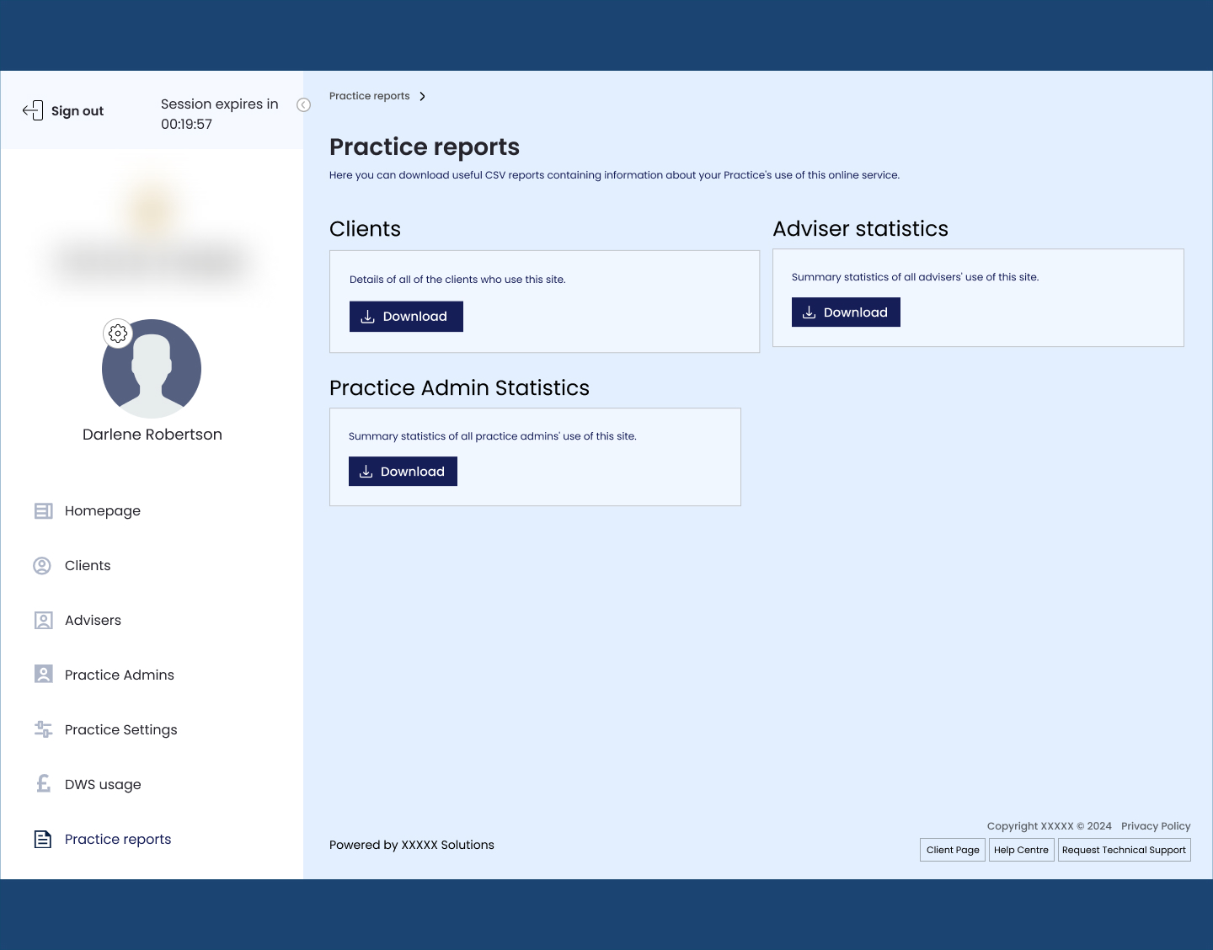Open profile settings via the gear icon
This screenshot has width=1213, height=950.
pos(118,334)
